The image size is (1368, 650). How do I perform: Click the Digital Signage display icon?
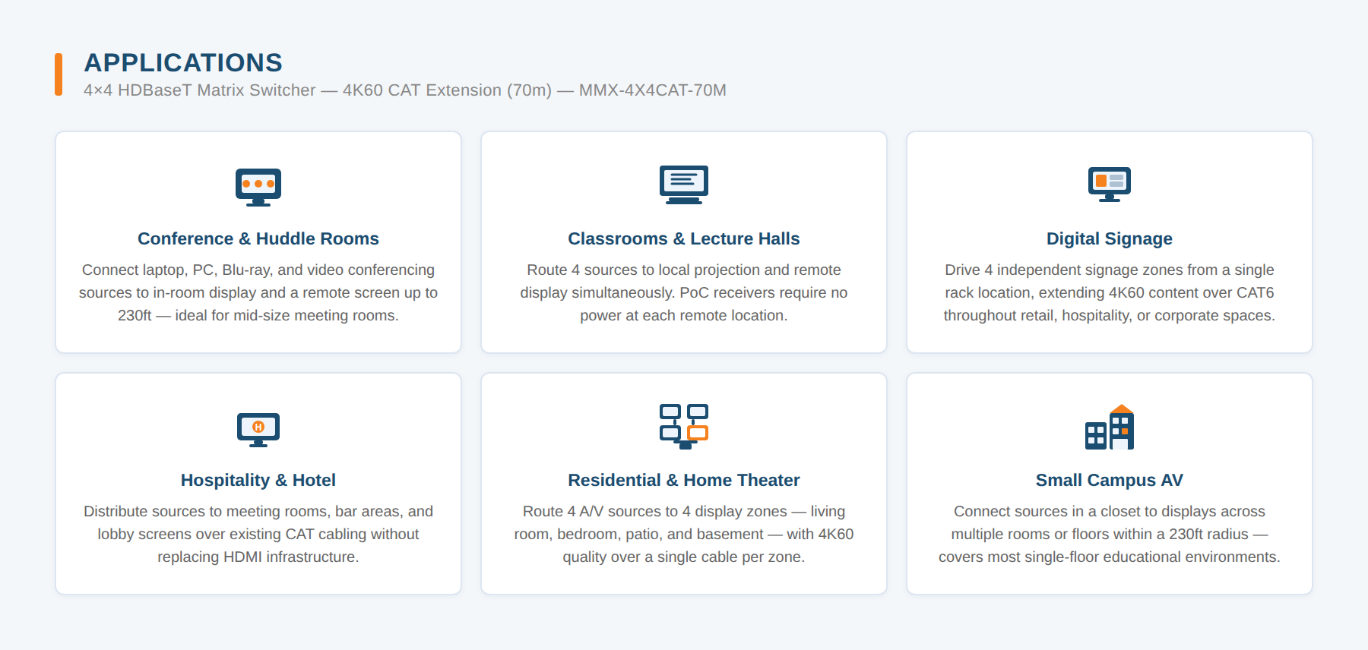click(1110, 185)
